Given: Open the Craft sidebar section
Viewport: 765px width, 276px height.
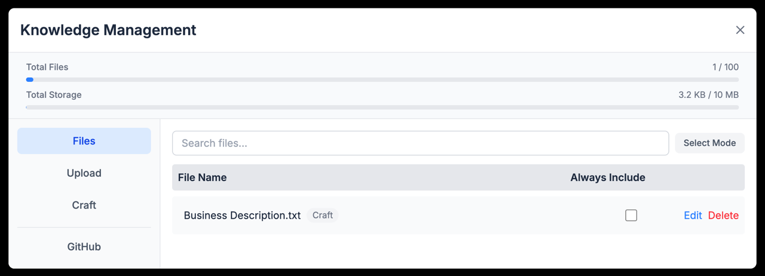Looking at the screenshot, I should [x=84, y=205].
